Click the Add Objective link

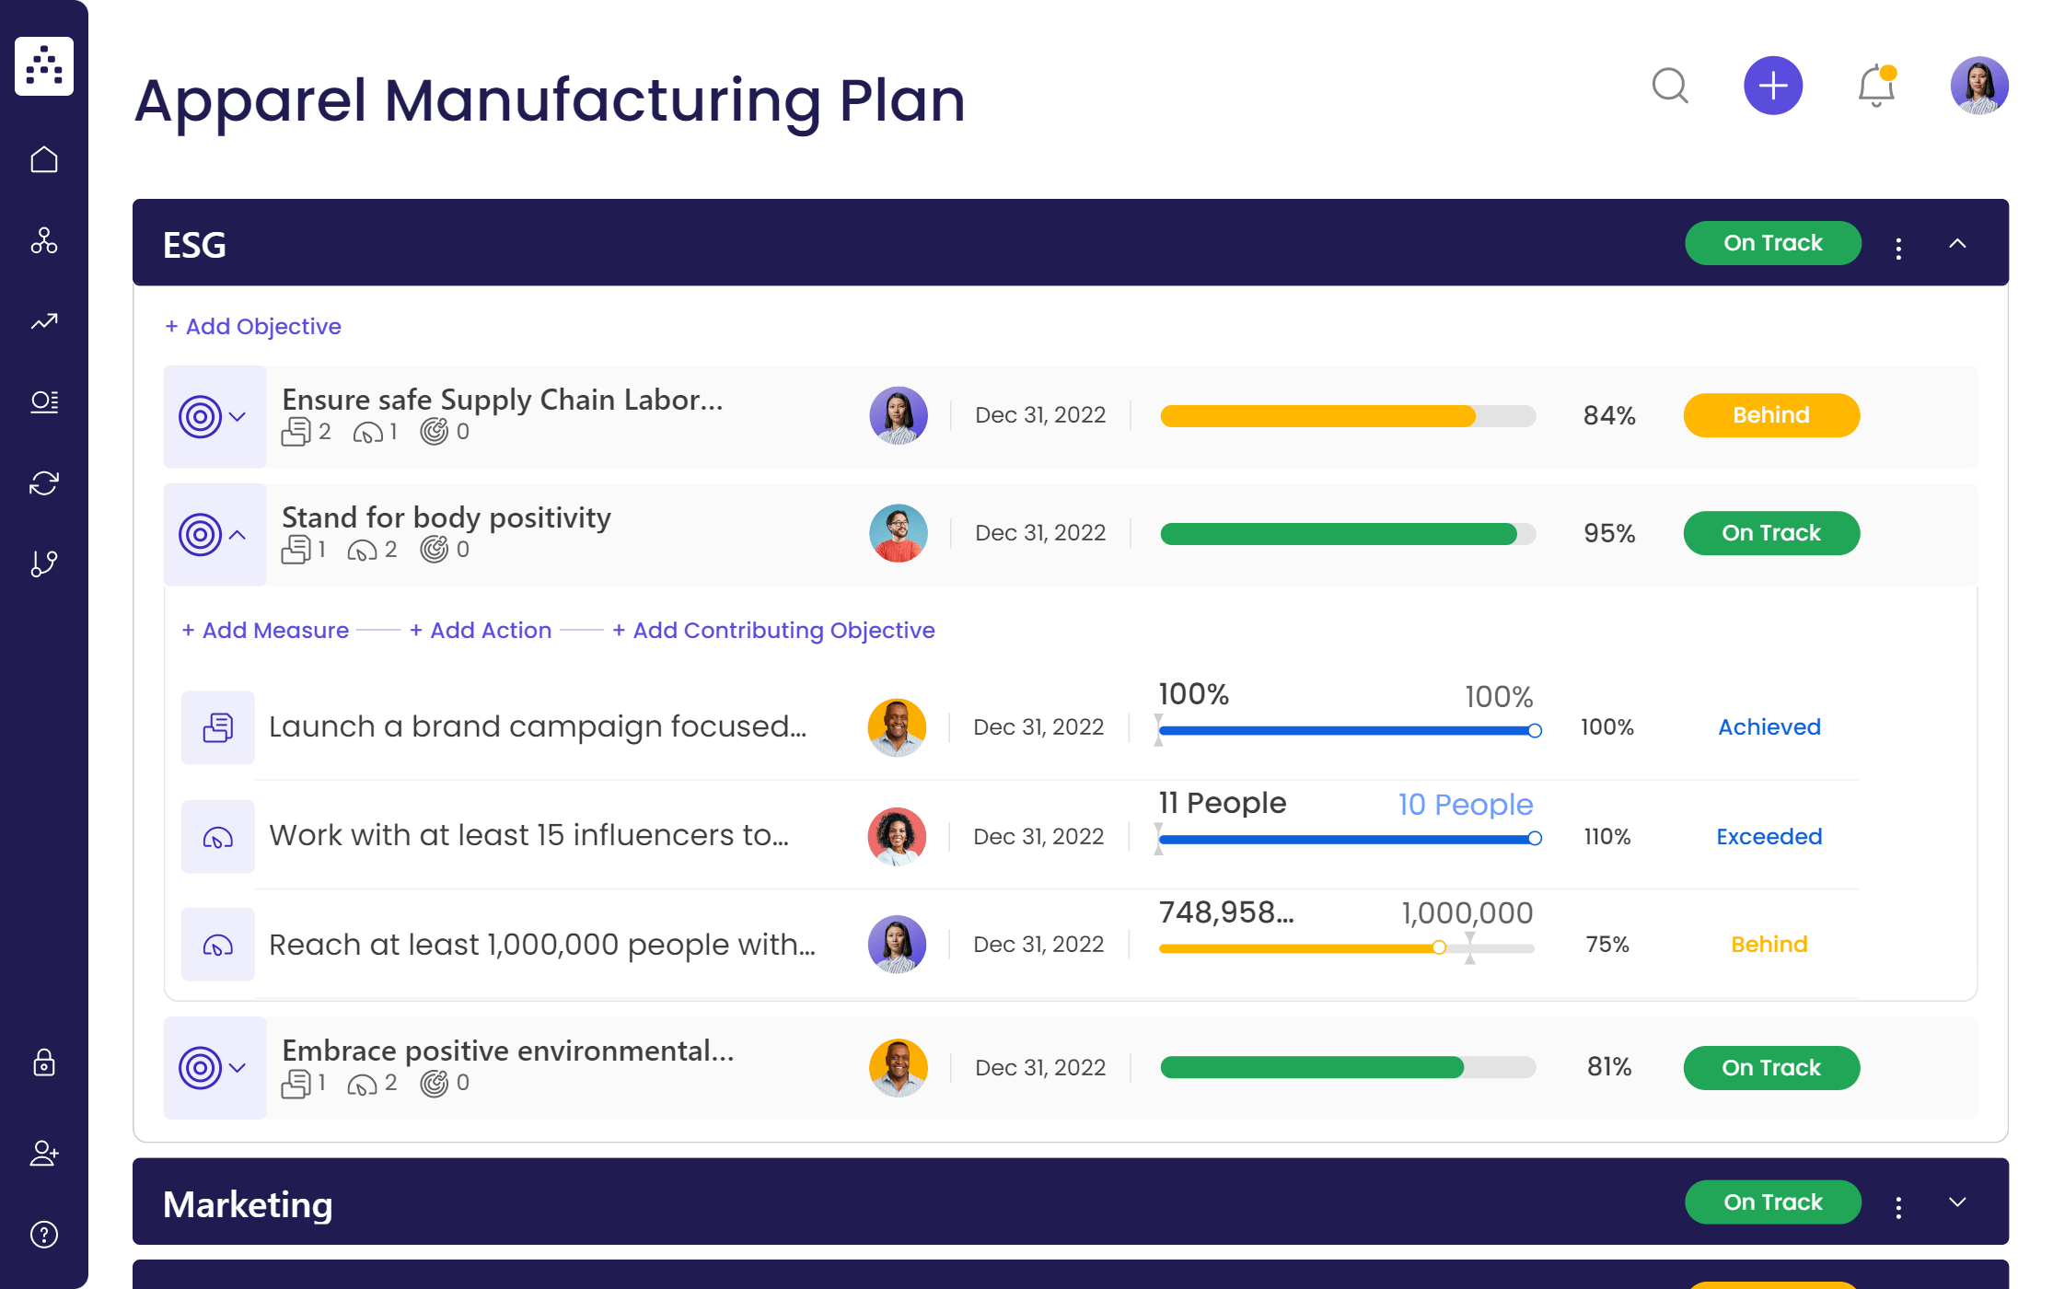tap(253, 326)
